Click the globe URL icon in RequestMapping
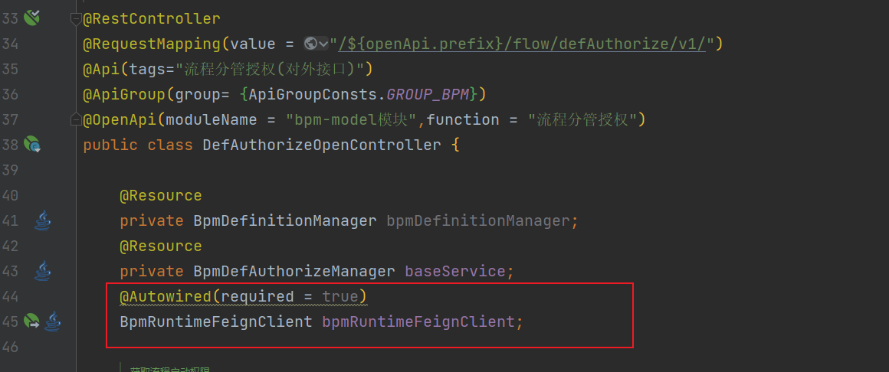Viewport: 889px width, 372px height. (310, 44)
